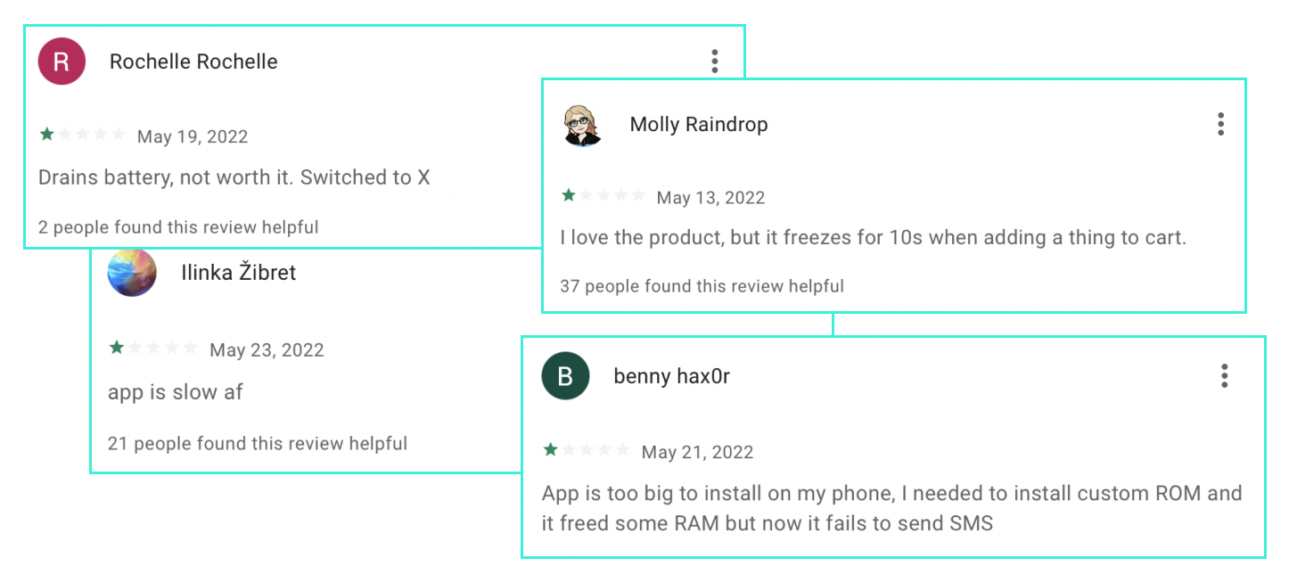Click Ilinka Žibret's colorful avatar
Screen dimensions: 1289x583
132,273
